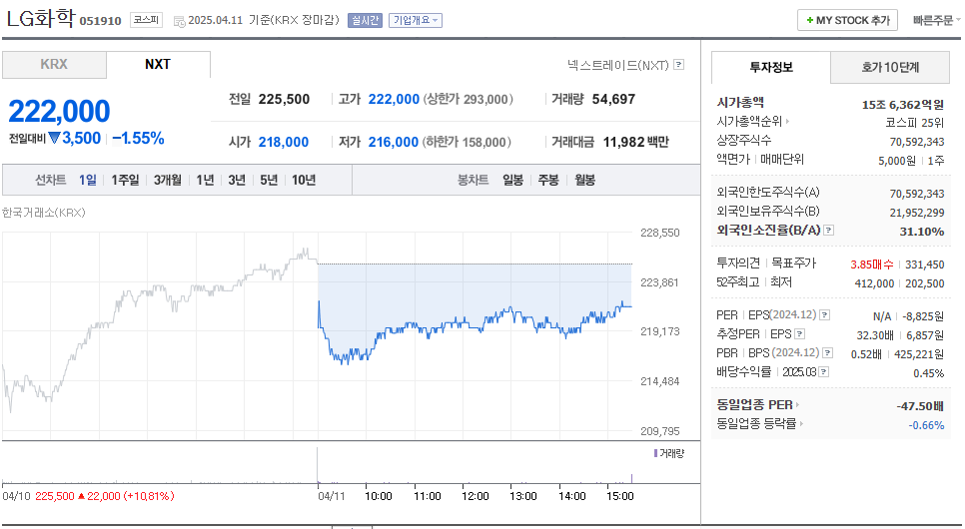965x529 pixels.
Task: Select the 10년 chart period
Action: [304, 181]
